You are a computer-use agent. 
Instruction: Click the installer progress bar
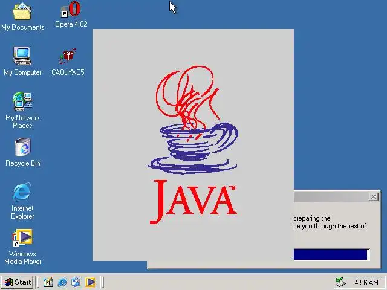point(331,254)
